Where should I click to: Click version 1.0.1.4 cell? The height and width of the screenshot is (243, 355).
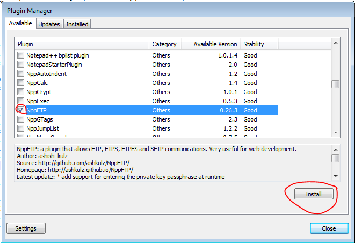click(x=228, y=55)
